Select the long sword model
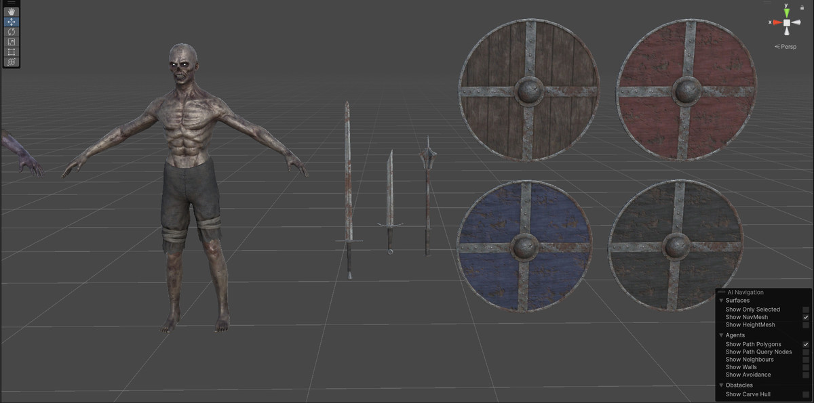 tap(348, 190)
